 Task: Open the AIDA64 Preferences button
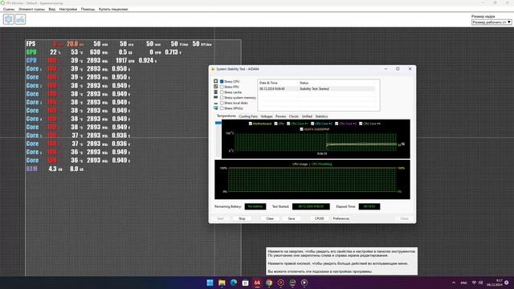tap(341, 218)
